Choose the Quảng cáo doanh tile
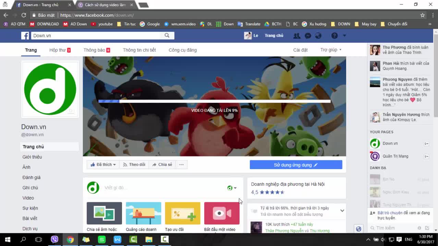This screenshot has width=438, height=246. (x=143, y=217)
